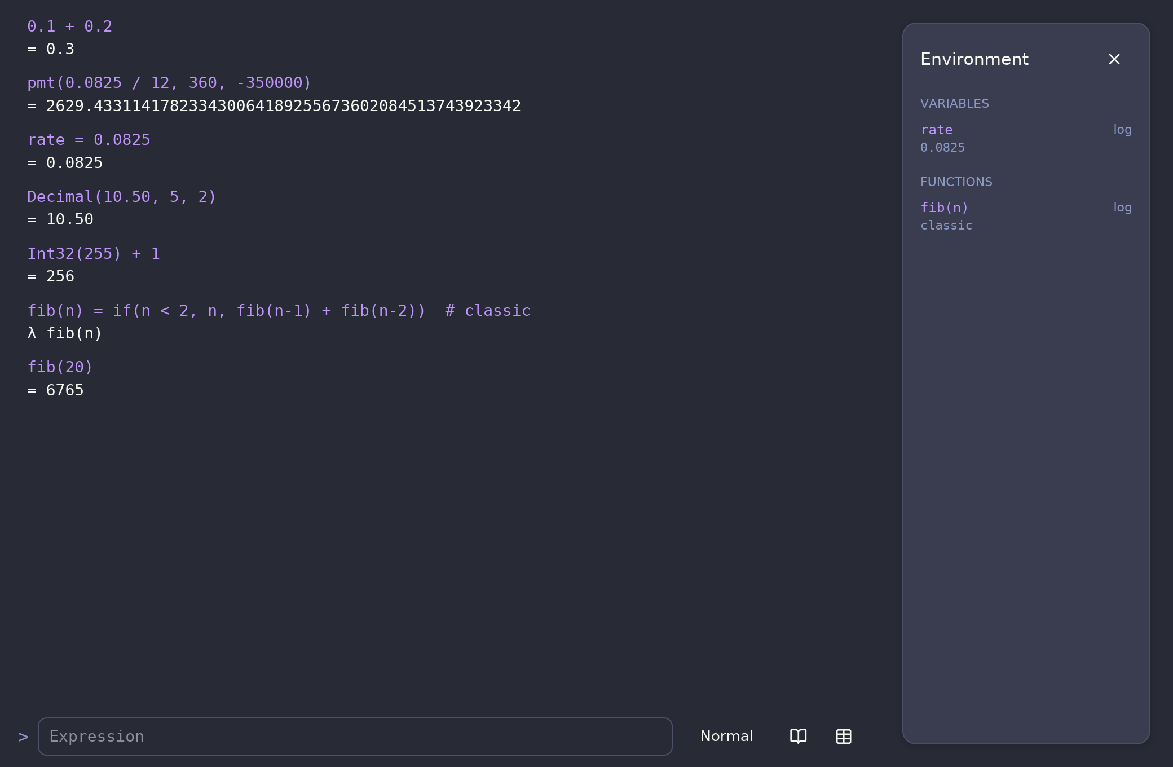Focus the Expression input field
This screenshot has height=767, width=1173.
(355, 737)
